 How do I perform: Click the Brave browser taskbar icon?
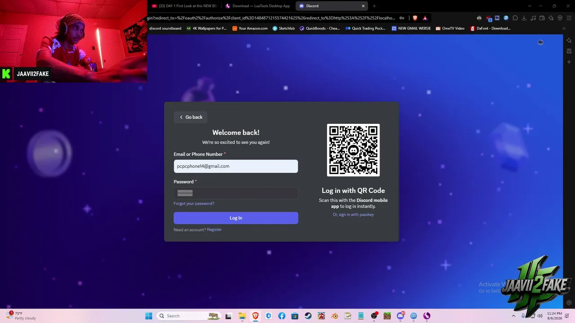click(x=256, y=316)
